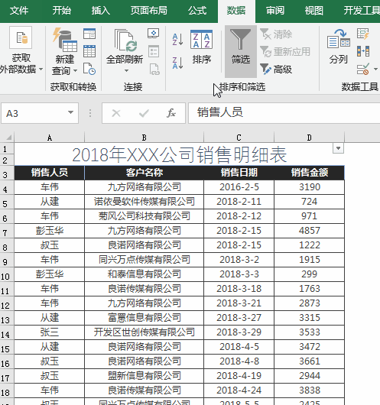This screenshot has height=405, width=380.
Task: Open the Advanced filter option
Action: [x=276, y=70]
